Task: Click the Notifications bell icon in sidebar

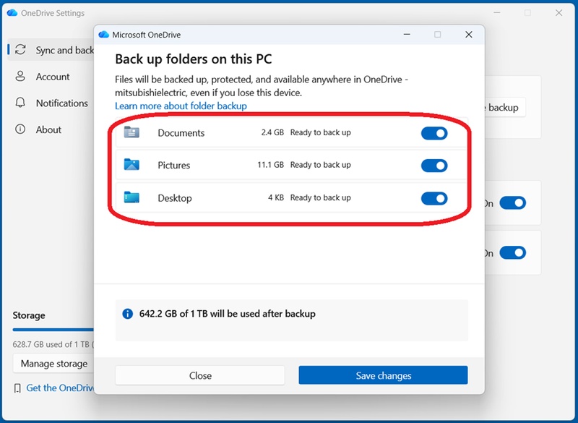Action: coord(20,103)
